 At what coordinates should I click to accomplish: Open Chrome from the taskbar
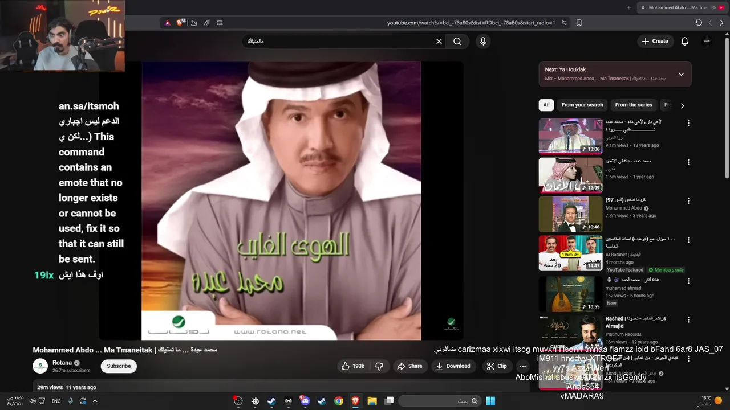click(339, 401)
